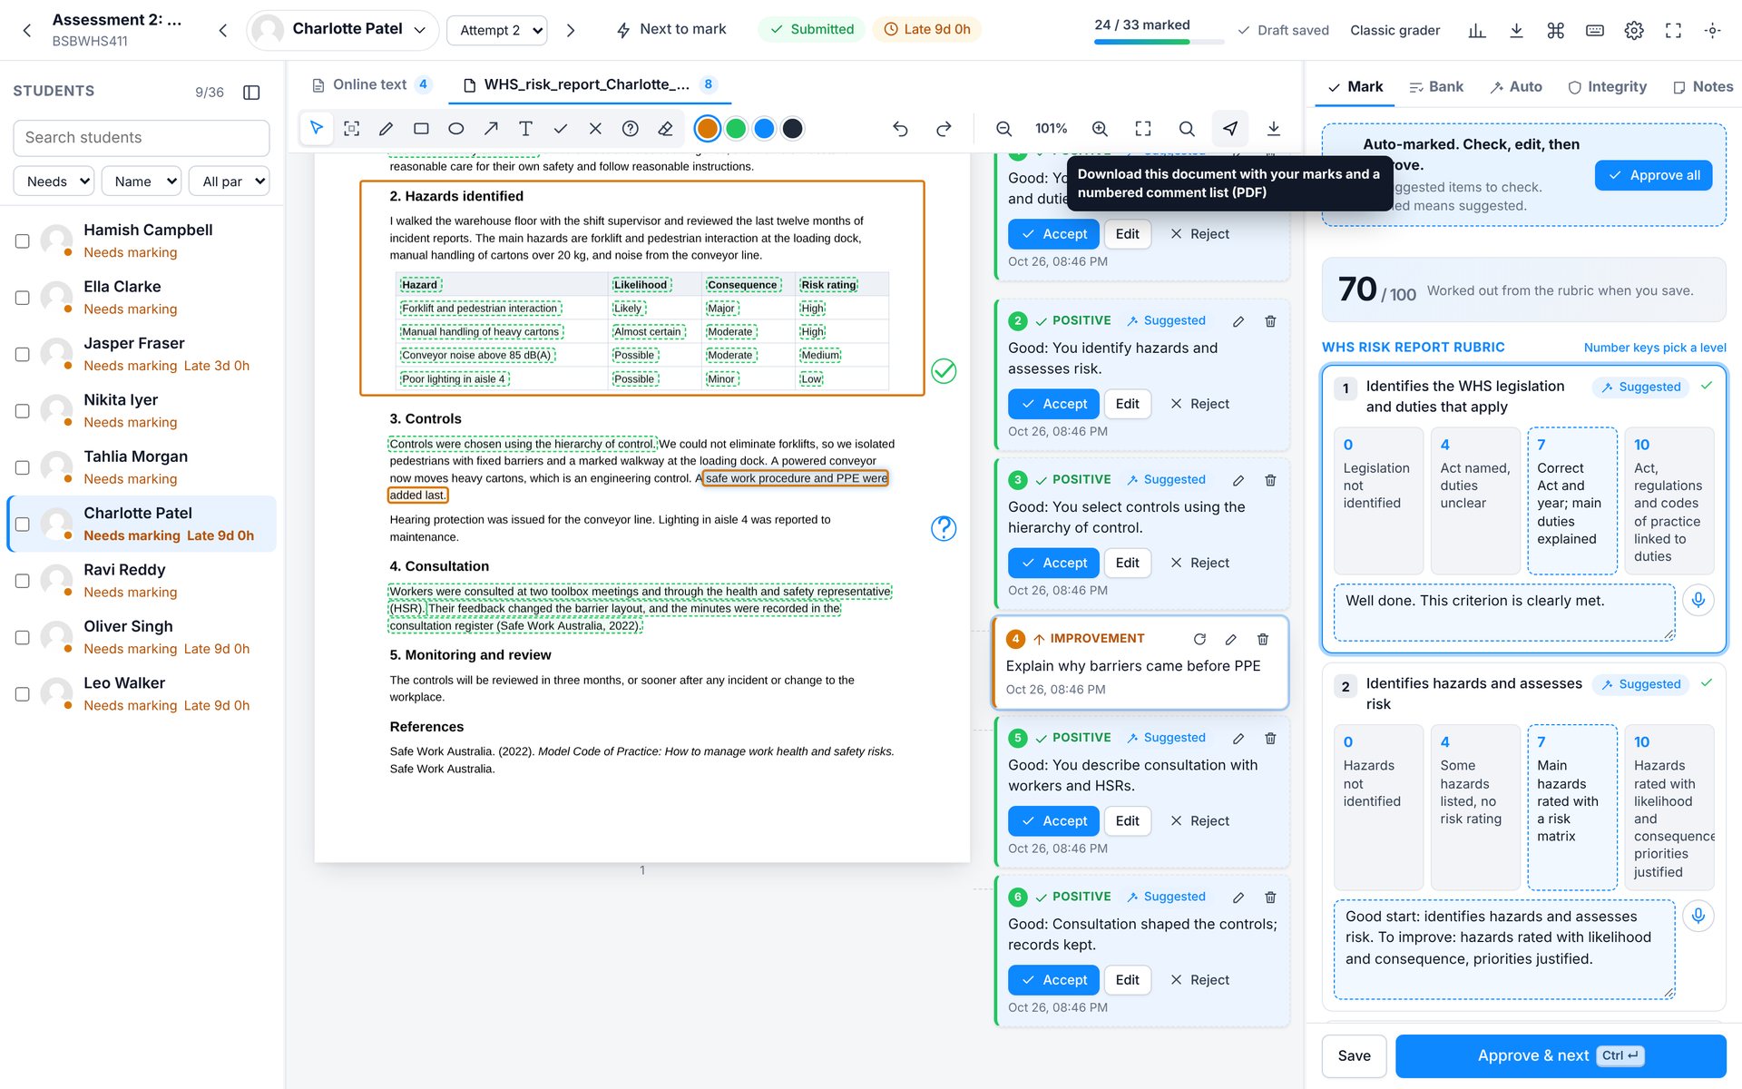This screenshot has height=1089, width=1742.
Task: Check the box beside Nikita Iyer
Action: click(x=23, y=411)
